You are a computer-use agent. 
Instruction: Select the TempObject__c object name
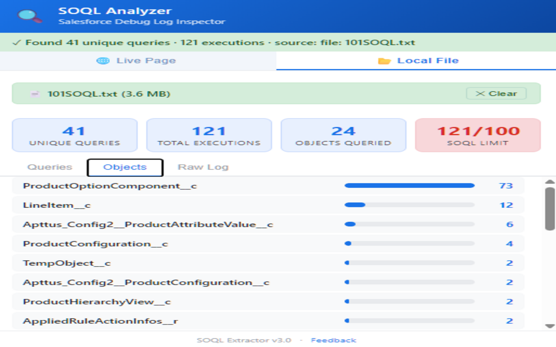coord(67,263)
